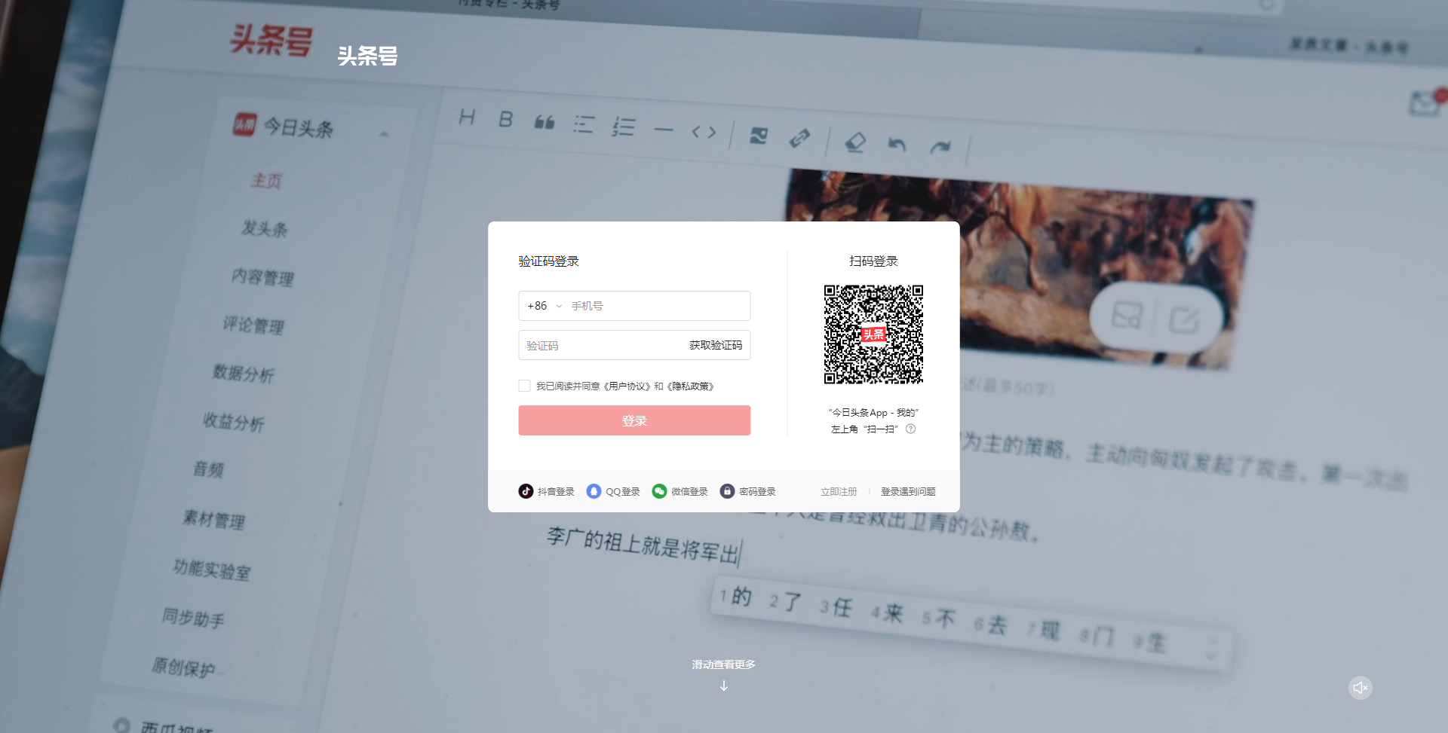This screenshot has width=1448, height=733.
Task: Click the 立即注册 link
Action: [x=839, y=492]
